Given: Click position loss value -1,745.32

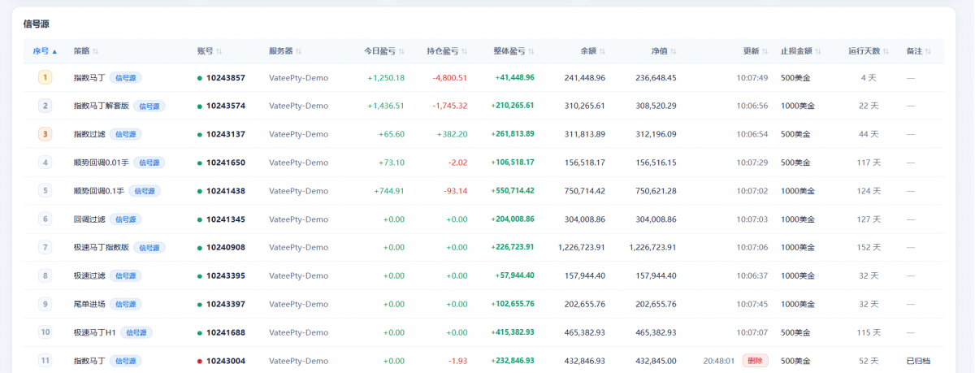Looking at the screenshot, I should pos(450,106).
